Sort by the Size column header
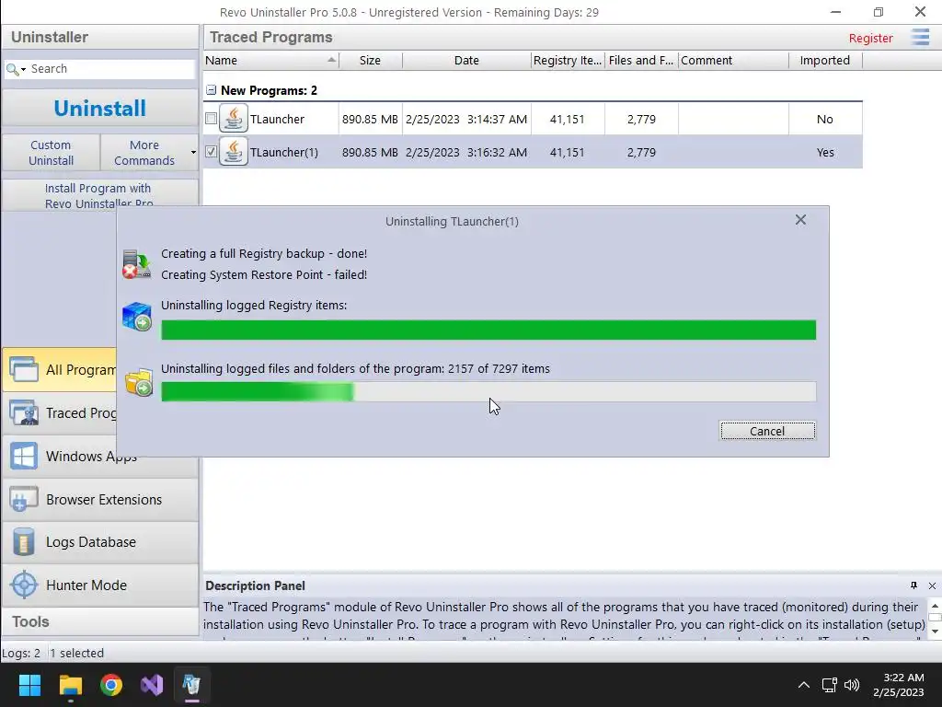Image resolution: width=942 pixels, height=707 pixels. point(370,60)
